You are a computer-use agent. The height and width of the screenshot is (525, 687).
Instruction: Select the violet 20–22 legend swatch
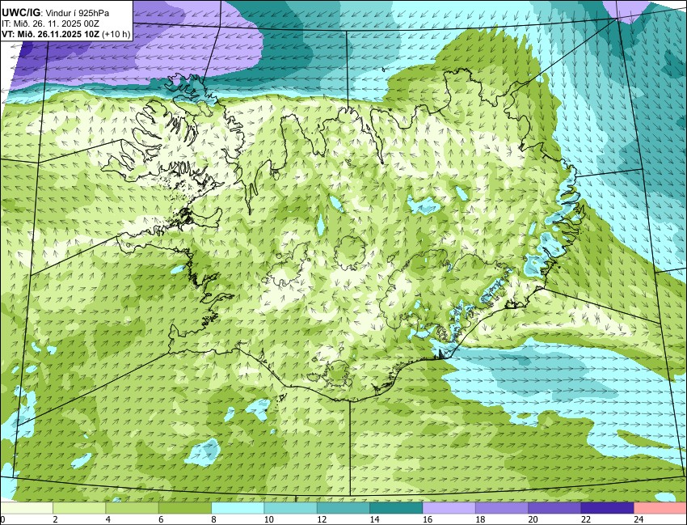coord(554,508)
